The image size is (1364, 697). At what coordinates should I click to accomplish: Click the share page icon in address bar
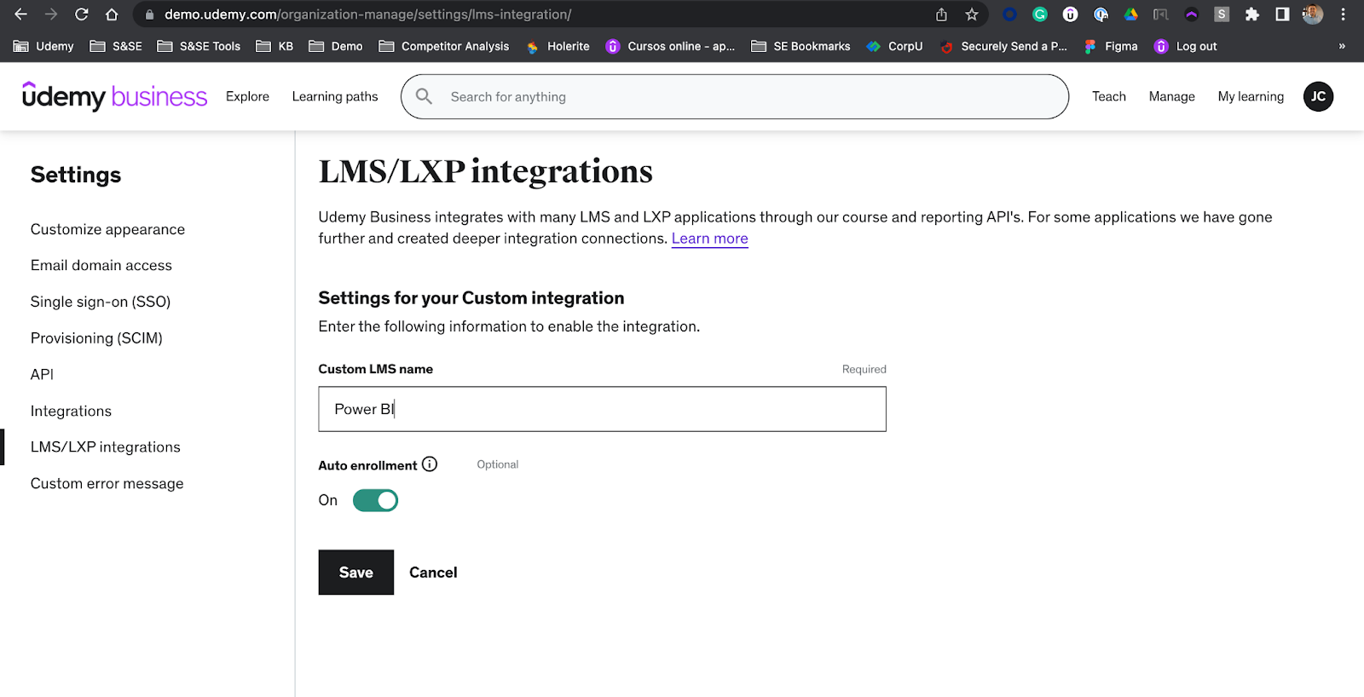(x=941, y=14)
